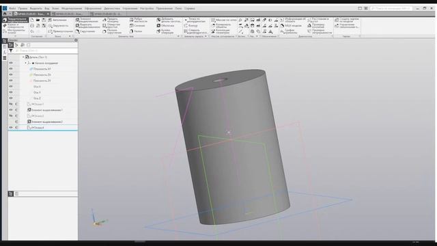This screenshot has height=246, width=437.
Task: Toggle visibility of Ось Y
Action: point(11,92)
